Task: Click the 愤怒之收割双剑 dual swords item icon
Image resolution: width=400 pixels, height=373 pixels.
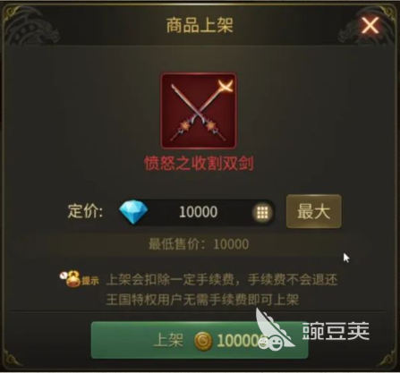Action: pyautogui.click(x=199, y=111)
